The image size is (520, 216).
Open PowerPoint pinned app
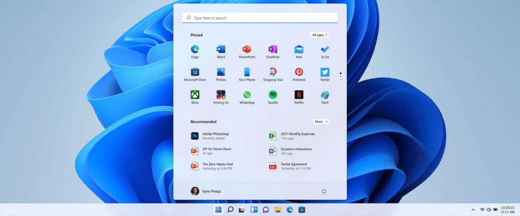coord(247,52)
